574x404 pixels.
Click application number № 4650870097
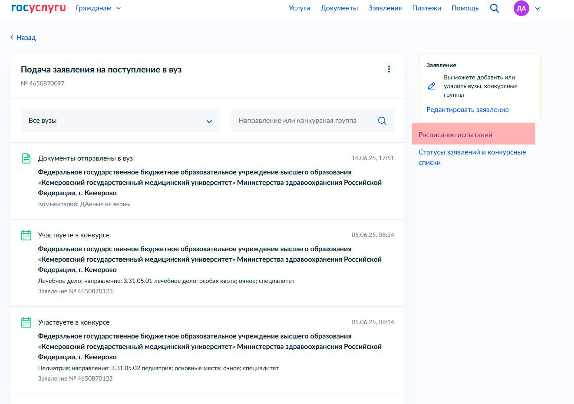pos(43,83)
